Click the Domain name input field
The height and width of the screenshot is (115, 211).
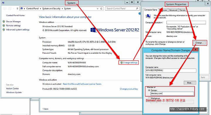(172, 94)
